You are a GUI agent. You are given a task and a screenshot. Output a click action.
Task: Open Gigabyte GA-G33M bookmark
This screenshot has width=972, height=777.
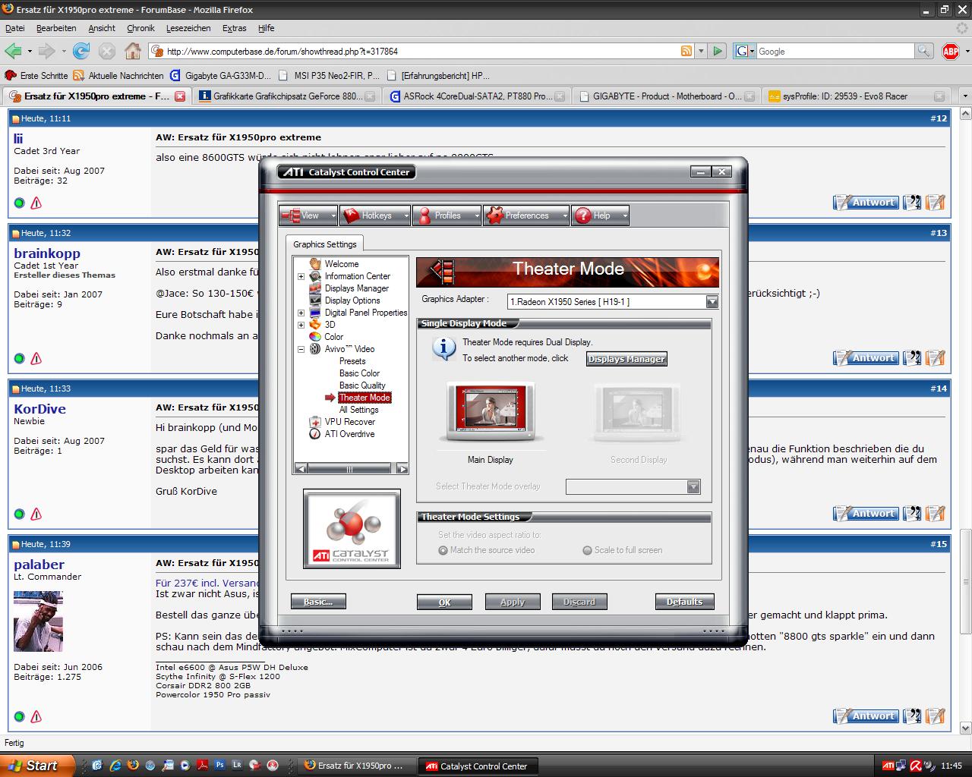[x=221, y=75]
